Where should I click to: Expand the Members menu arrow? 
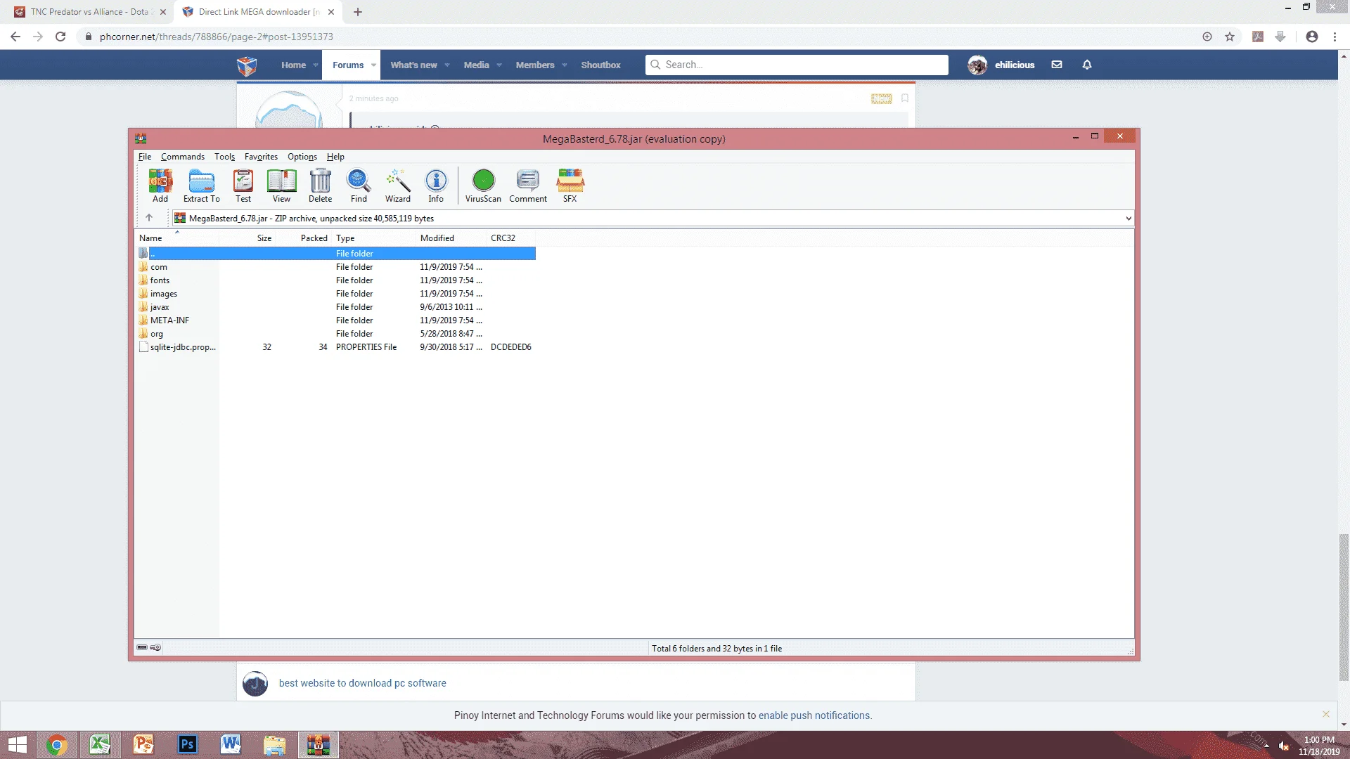565,65
